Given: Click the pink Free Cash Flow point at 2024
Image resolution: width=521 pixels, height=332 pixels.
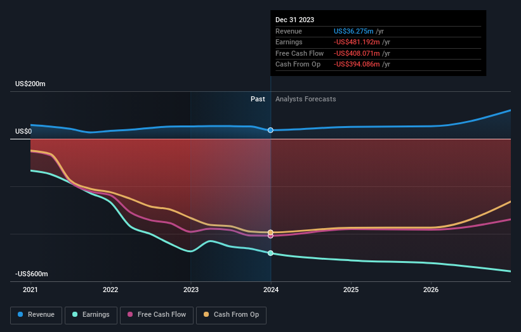Looking at the screenshot, I should pyautogui.click(x=270, y=236).
